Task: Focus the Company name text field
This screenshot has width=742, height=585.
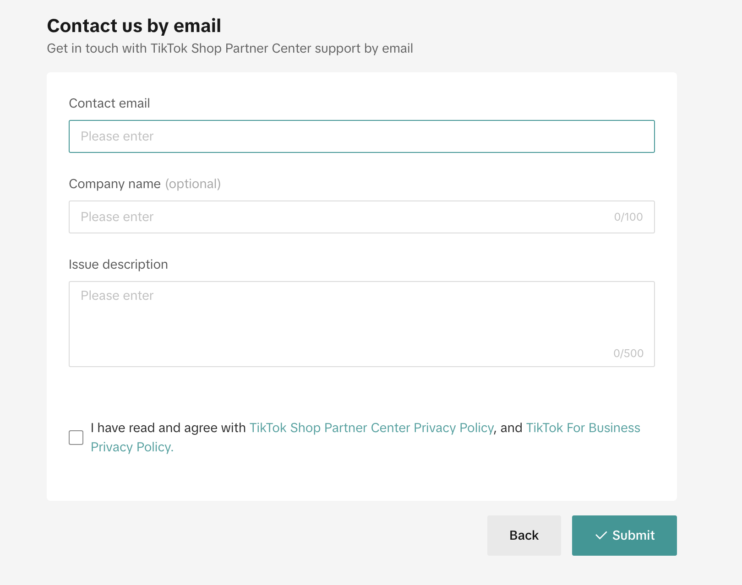Action: pyautogui.click(x=361, y=217)
